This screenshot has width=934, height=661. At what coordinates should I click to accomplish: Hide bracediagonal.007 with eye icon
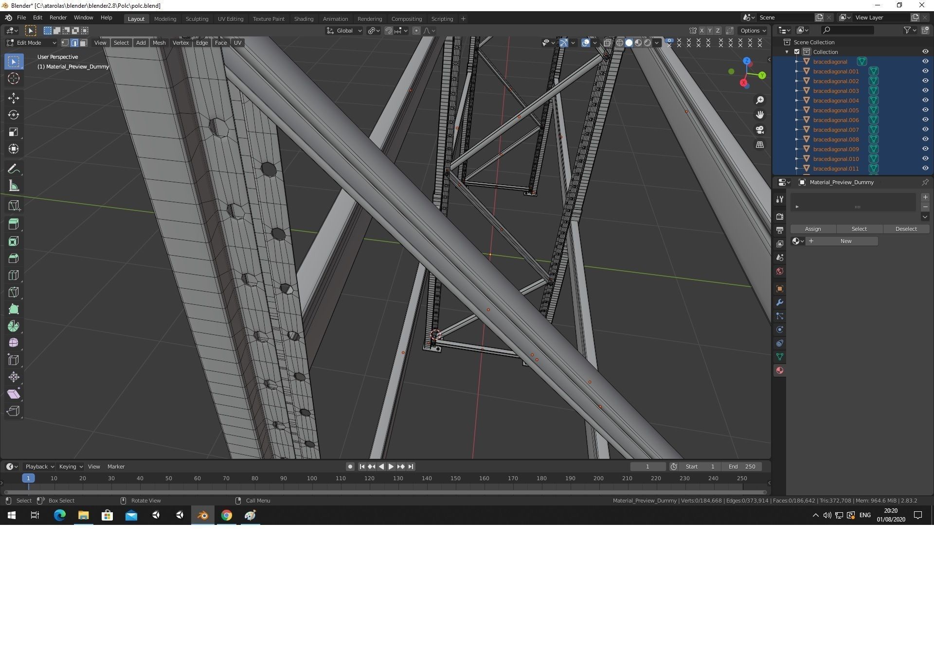point(925,130)
